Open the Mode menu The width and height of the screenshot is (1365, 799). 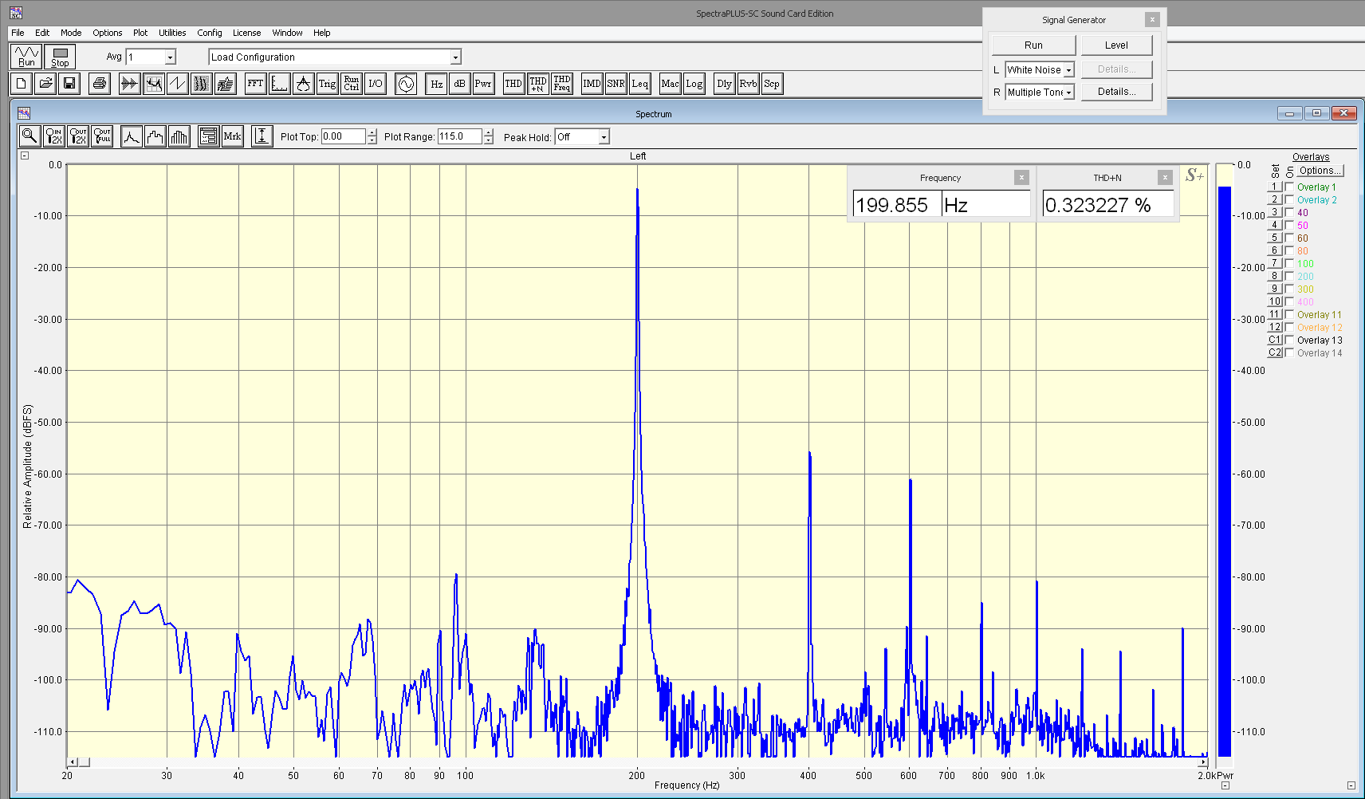pos(71,33)
